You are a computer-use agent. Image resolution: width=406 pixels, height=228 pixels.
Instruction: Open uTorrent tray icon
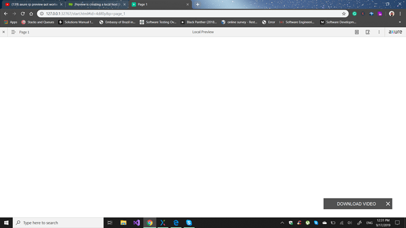click(x=308, y=223)
